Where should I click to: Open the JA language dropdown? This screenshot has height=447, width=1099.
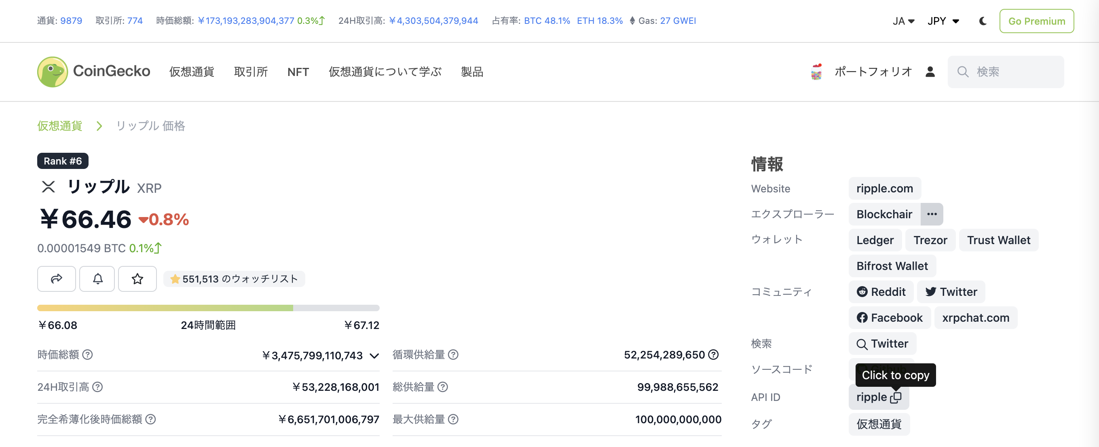click(x=903, y=21)
